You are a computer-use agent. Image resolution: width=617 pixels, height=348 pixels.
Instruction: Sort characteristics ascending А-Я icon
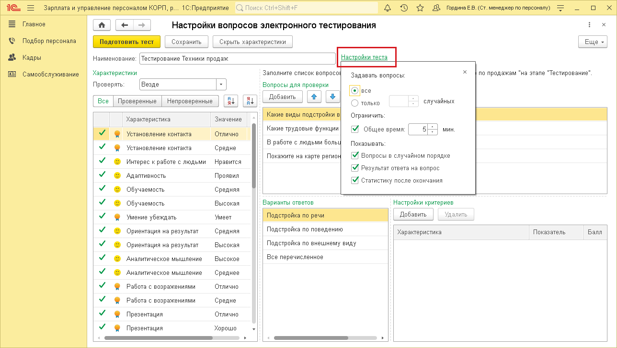point(231,101)
